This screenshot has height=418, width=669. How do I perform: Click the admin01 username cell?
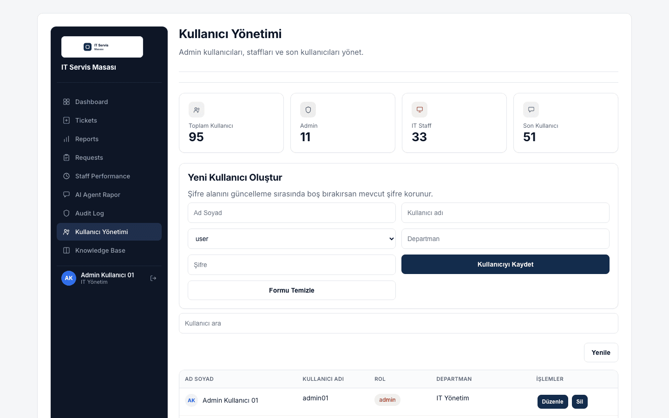click(315, 398)
